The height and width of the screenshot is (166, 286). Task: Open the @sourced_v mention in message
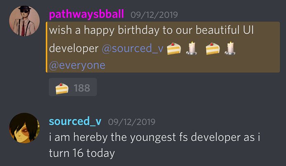[x=133, y=48]
